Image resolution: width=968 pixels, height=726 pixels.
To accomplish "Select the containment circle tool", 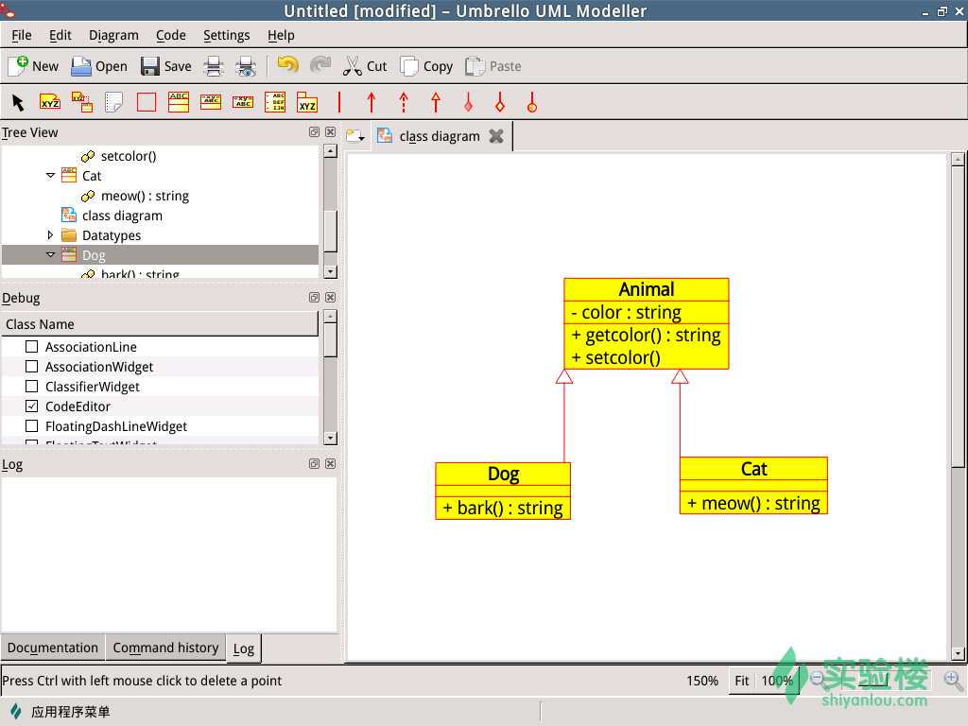I will (532, 102).
